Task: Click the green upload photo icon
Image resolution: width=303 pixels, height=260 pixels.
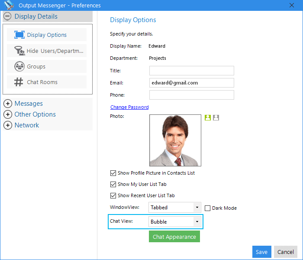Action: (x=208, y=117)
